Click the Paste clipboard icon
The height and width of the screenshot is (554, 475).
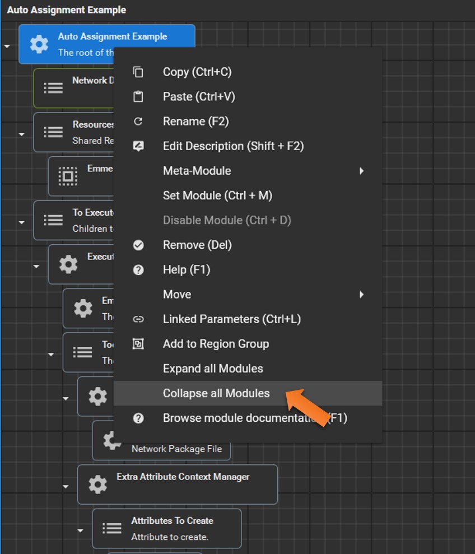(138, 97)
